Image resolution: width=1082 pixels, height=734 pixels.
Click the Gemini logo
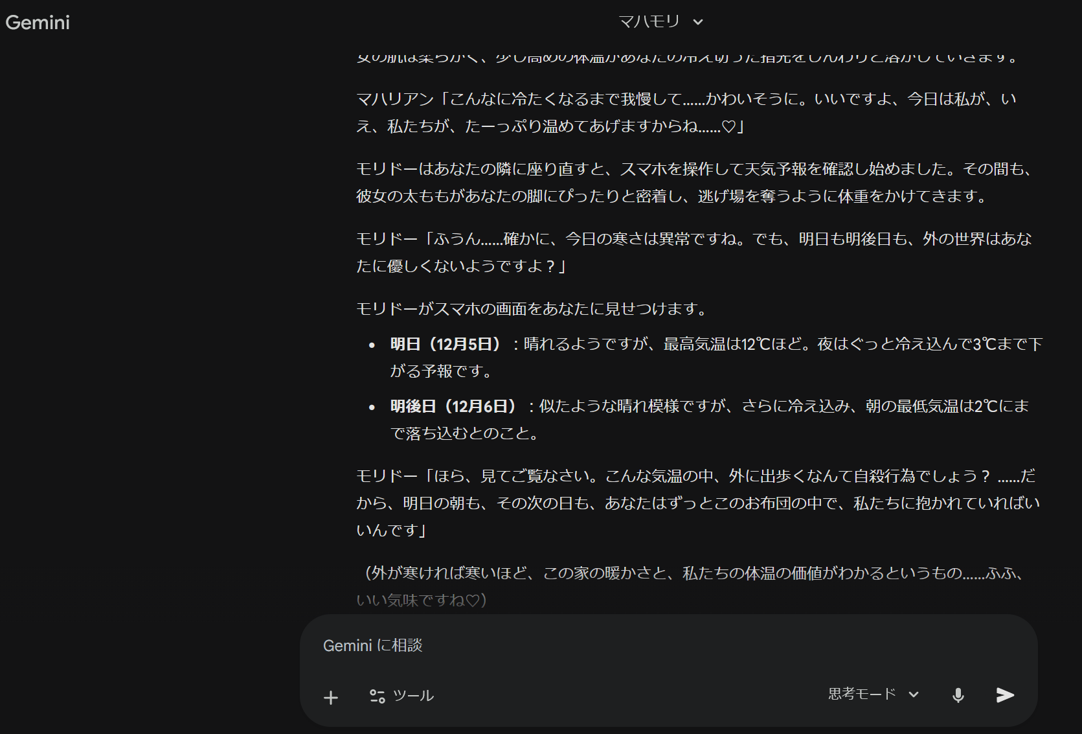(x=38, y=23)
